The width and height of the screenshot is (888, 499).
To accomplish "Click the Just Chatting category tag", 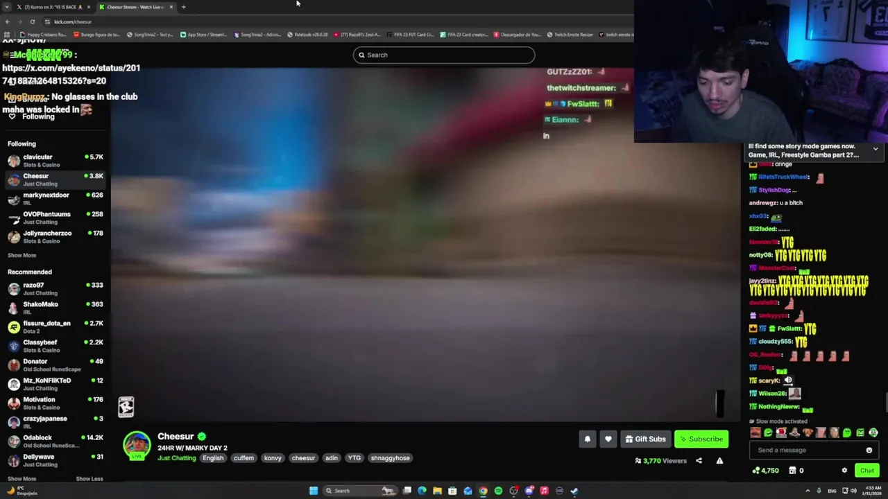I will (x=176, y=458).
